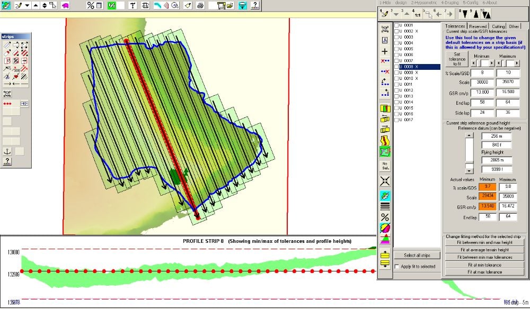
Task: Click right arrow of the Maximum tolerance slider
Action: pos(517,63)
